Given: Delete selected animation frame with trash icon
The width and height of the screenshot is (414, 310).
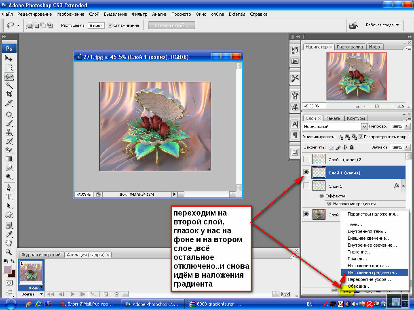Looking at the screenshot, I should (x=116, y=294).
